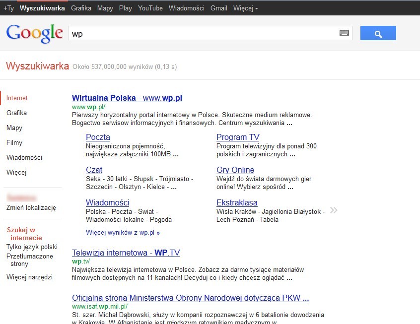The height and width of the screenshot is (324, 420).
Task: Expand Więcej narzędzi options
Action: [x=29, y=277]
